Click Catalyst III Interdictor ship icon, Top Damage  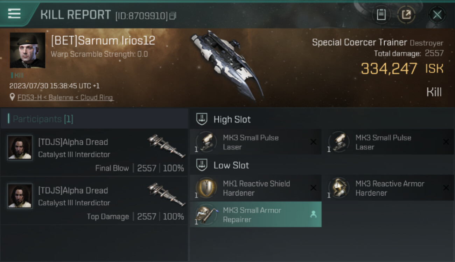tap(167, 195)
